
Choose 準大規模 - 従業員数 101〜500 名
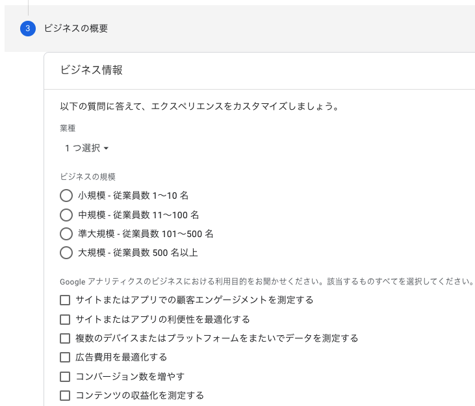pos(66,234)
